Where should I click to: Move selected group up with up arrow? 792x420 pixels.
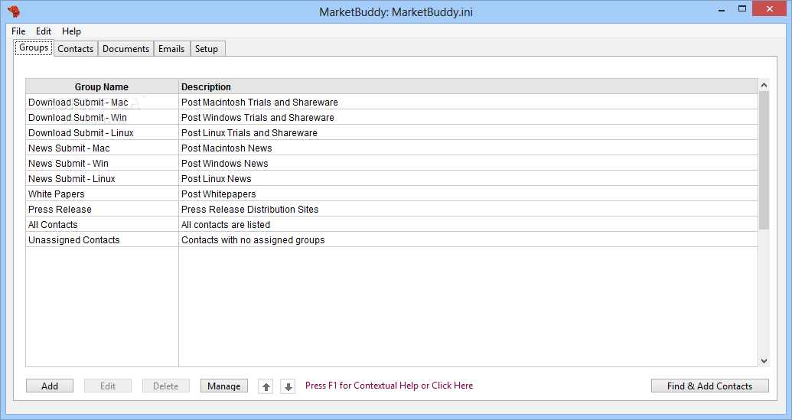coord(266,386)
